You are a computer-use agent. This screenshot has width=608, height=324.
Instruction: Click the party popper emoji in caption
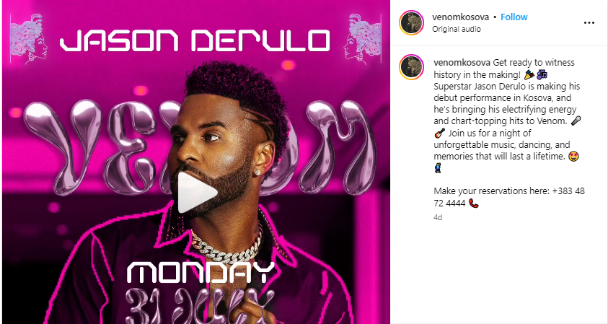(529, 74)
